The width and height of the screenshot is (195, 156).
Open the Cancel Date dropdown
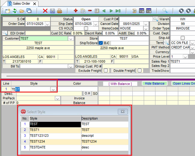[x=146, y=24]
